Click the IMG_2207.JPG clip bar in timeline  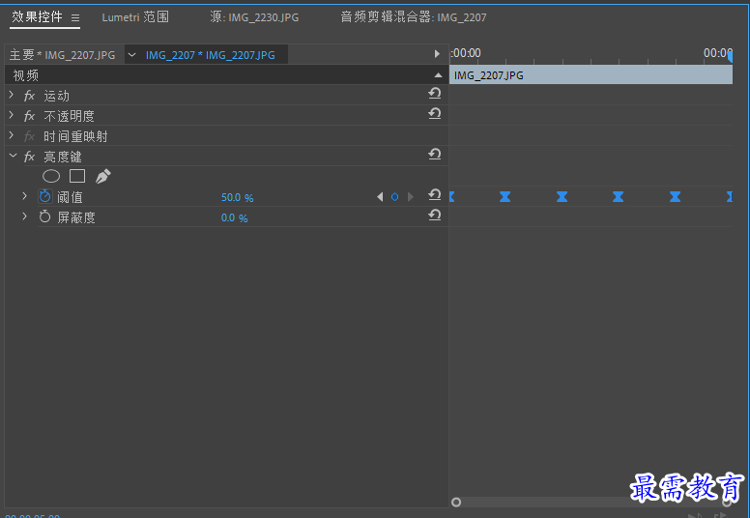tap(591, 75)
